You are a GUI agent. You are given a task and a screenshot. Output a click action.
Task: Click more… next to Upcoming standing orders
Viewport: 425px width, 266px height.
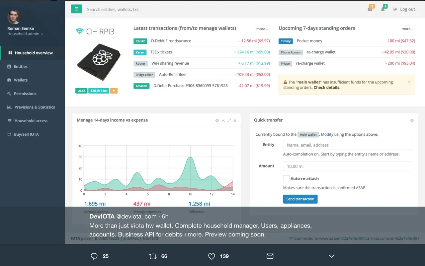click(407, 29)
